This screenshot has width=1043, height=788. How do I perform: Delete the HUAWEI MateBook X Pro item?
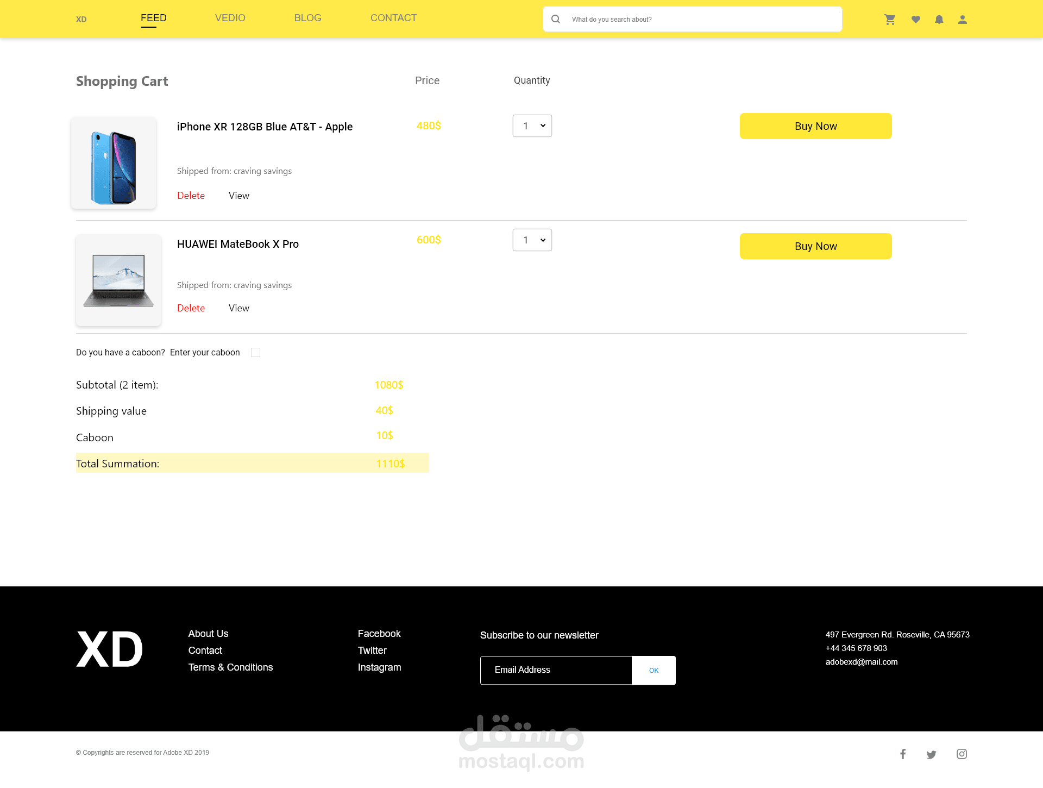(191, 308)
